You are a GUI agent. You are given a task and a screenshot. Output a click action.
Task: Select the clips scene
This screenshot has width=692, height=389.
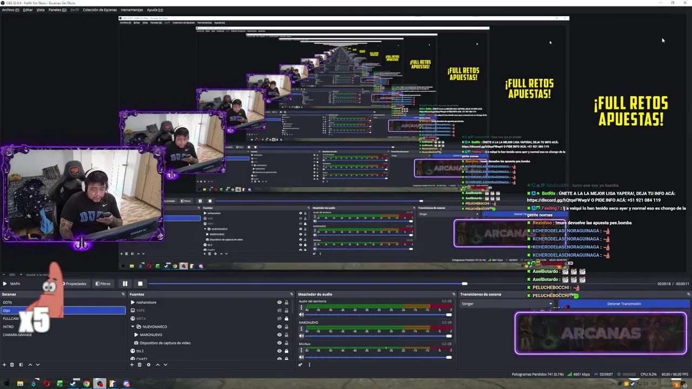(63, 311)
